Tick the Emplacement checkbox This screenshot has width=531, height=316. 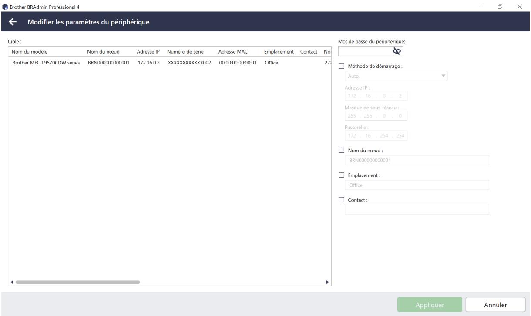[x=341, y=175]
